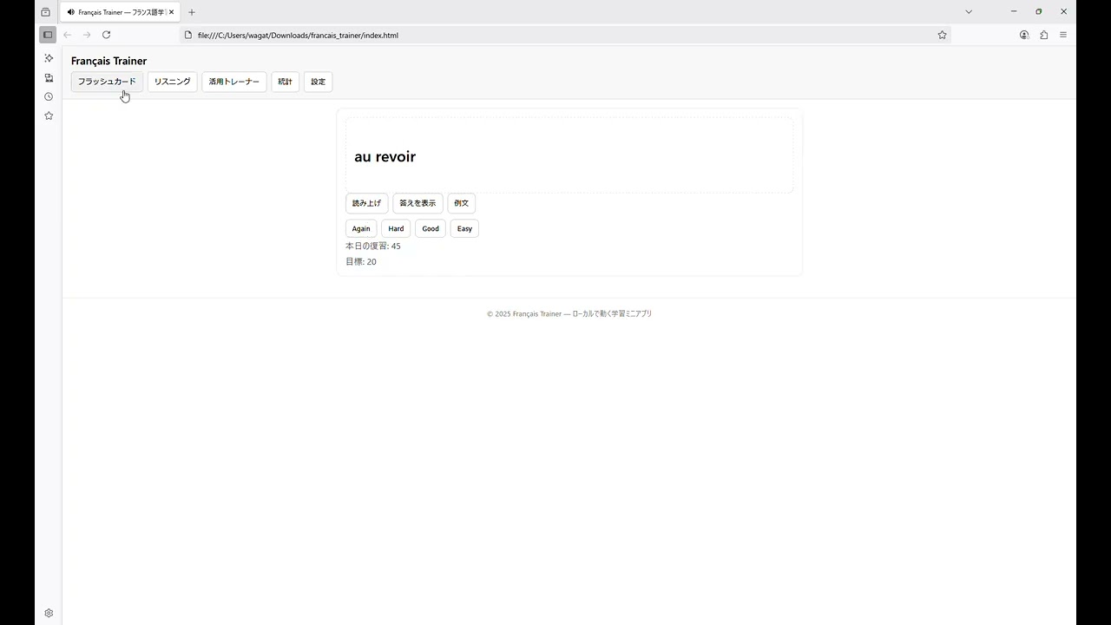Rate the card as Good
Screen dimensions: 1111x625
[x=431, y=228]
